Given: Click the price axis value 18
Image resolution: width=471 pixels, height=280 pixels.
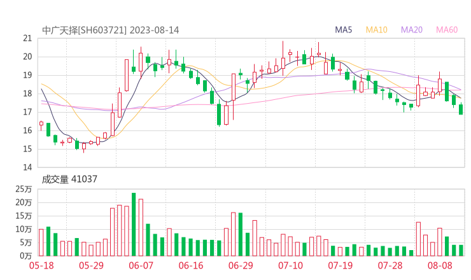Looking at the screenshot, I should pyautogui.click(x=27, y=94).
